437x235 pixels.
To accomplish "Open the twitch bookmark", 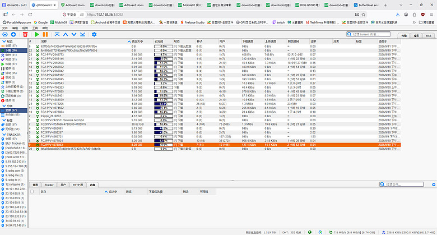I will [278, 22].
